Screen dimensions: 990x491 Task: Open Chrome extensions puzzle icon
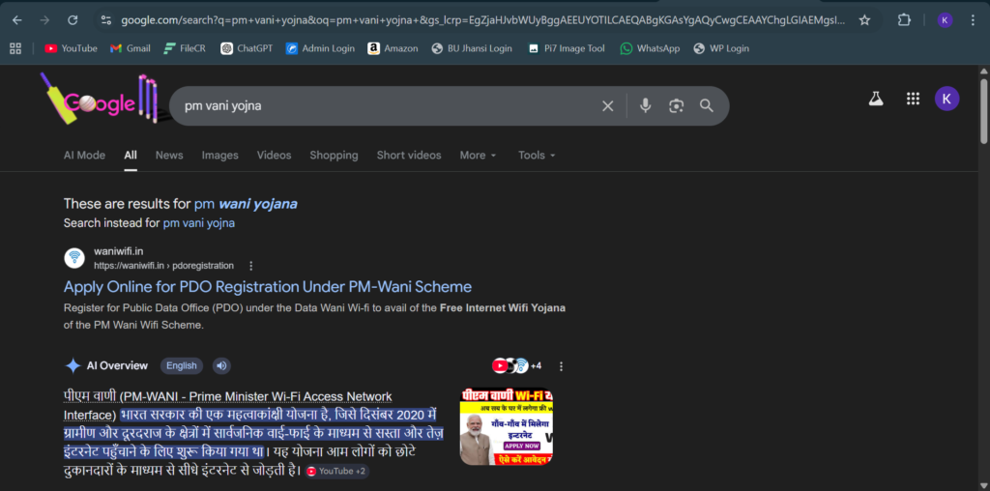point(904,19)
